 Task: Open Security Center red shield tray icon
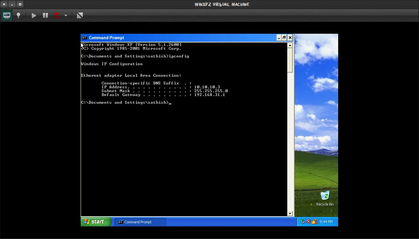(x=308, y=222)
